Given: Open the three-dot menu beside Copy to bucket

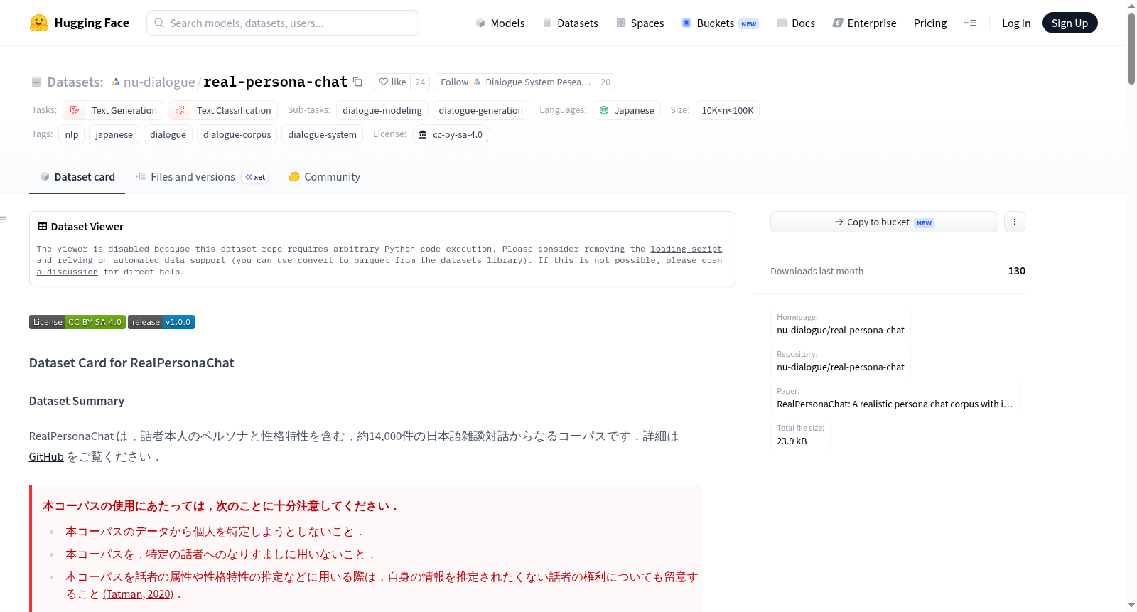Looking at the screenshot, I should tap(1014, 222).
